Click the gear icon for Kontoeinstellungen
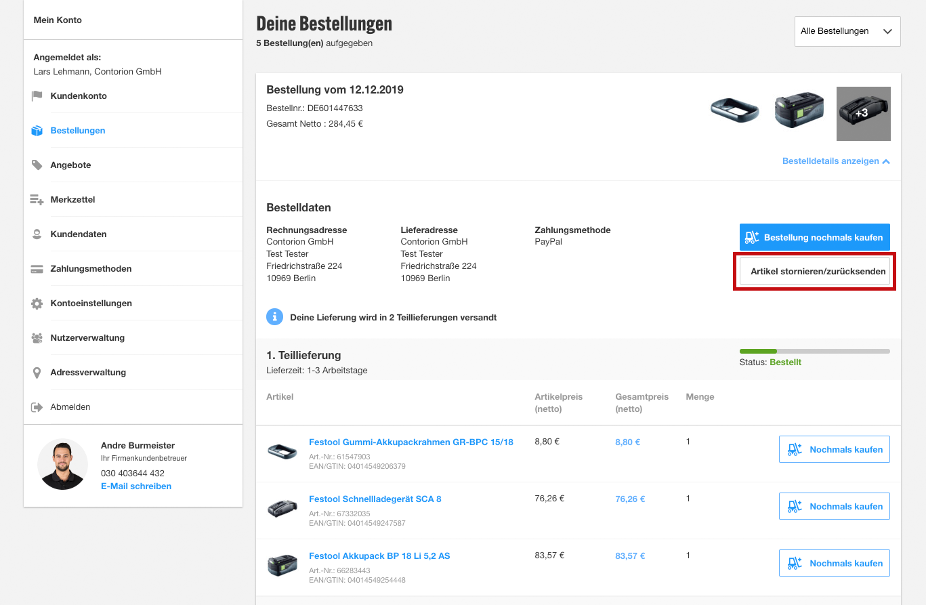Viewport: 926px width, 605px height. [37, 304]
